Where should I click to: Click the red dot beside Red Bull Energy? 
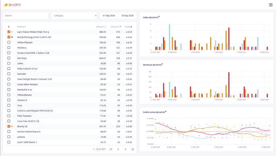click(x=12, y=37)
